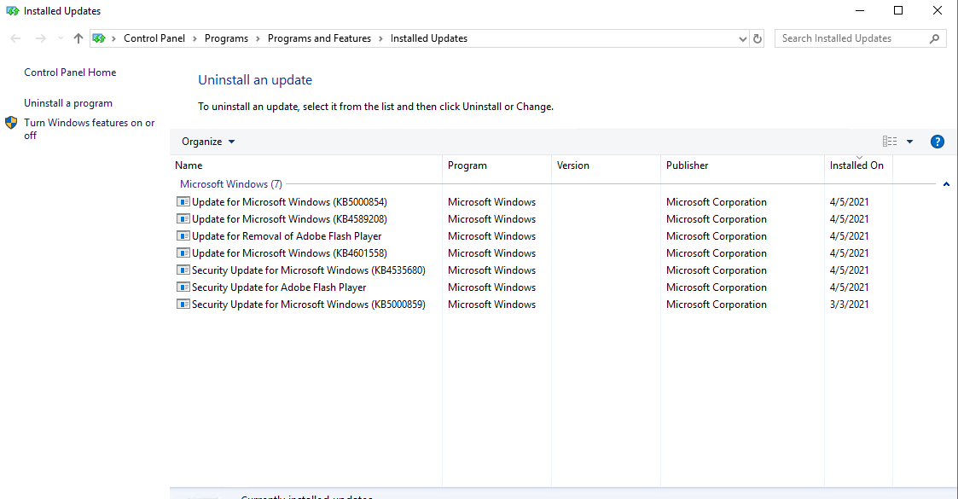
Task: Click the change view icon
Action: point(890,142)
